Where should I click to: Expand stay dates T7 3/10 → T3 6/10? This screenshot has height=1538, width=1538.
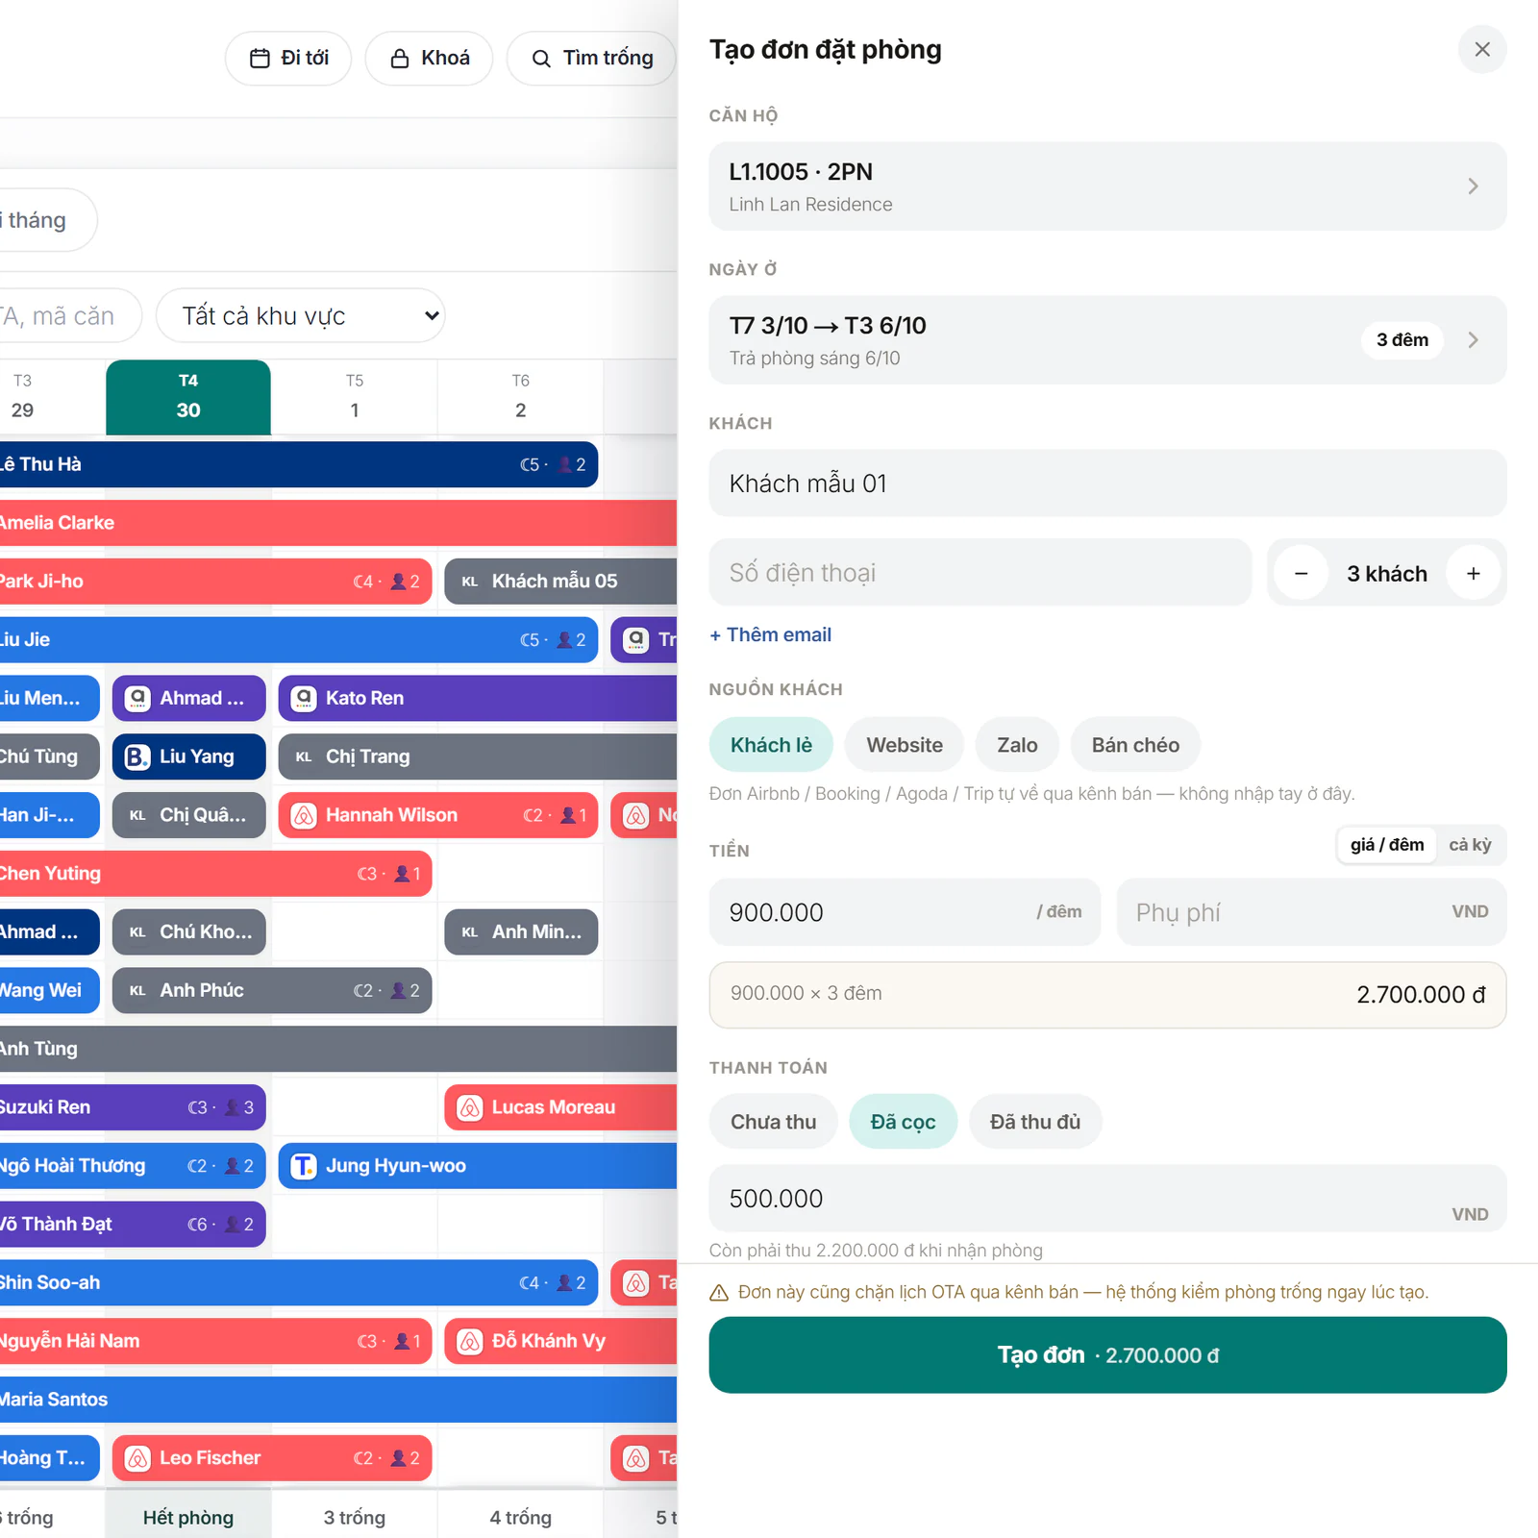(x=1107, y=340)
